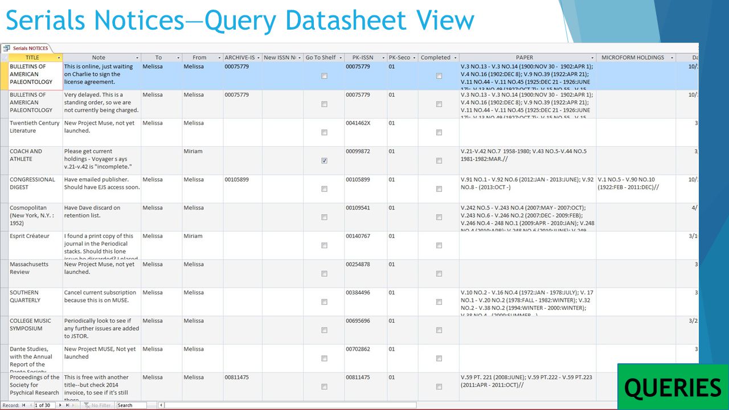Go to next record navigation button
Screen dimensions: 729x410
[x=60, y=405]
